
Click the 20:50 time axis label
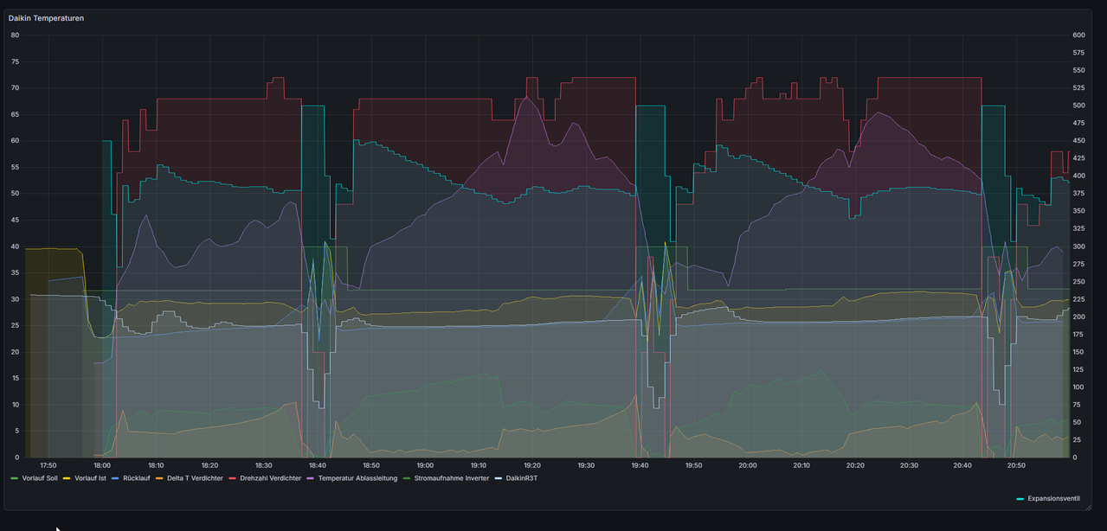tap(1016, 465)
